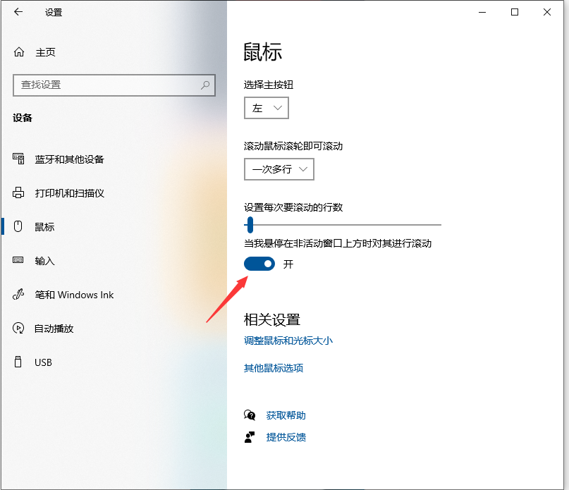
Task: Click the pen icon for 笔和 Windows Ink
Action: [x=19, y=295]
